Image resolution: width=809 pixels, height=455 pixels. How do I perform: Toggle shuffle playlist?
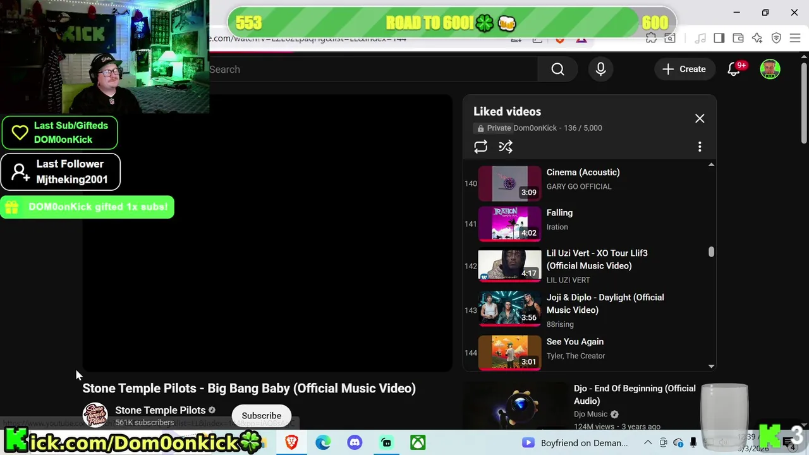click(506, 147)
